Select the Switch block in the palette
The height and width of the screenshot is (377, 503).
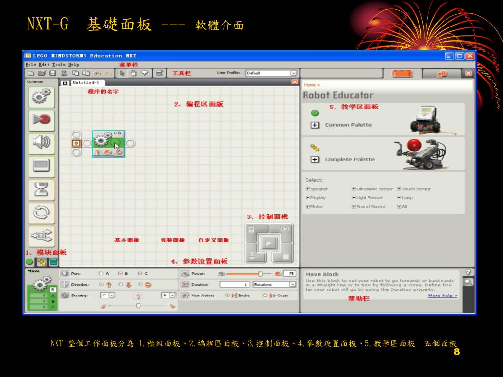41,236
